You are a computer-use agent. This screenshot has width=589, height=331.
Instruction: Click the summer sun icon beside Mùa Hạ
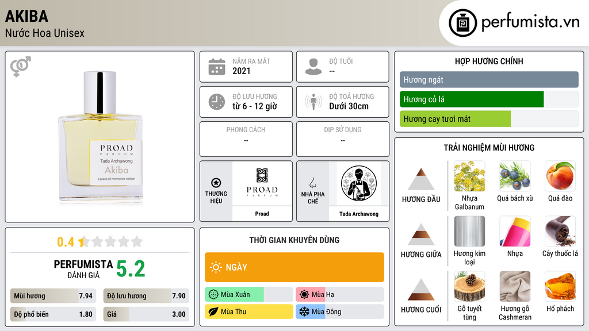pyautogui.click(x=304, y=295)
